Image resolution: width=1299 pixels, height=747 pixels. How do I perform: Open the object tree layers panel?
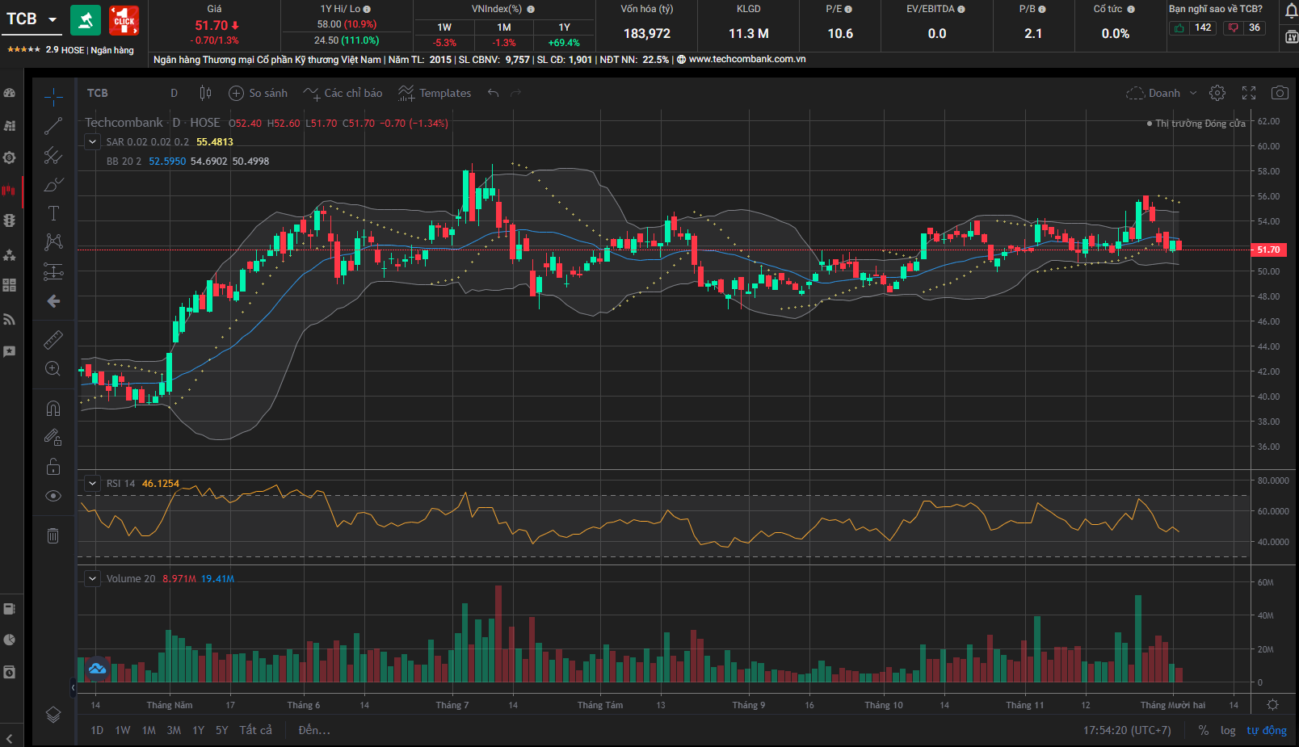53,715
